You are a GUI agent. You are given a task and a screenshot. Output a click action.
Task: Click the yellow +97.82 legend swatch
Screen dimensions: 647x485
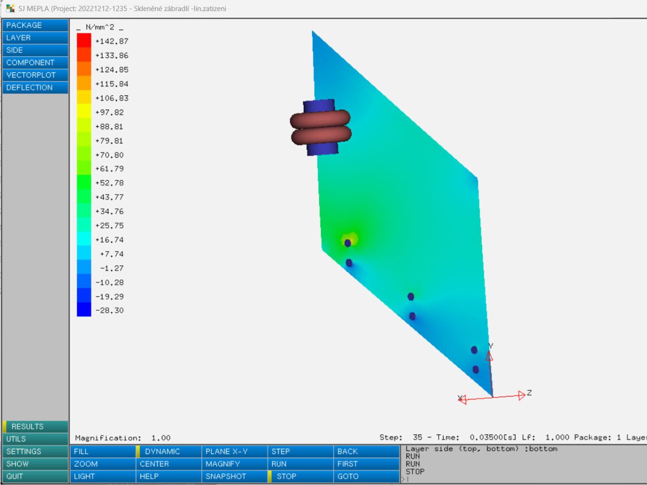click(x=84, y=112)
